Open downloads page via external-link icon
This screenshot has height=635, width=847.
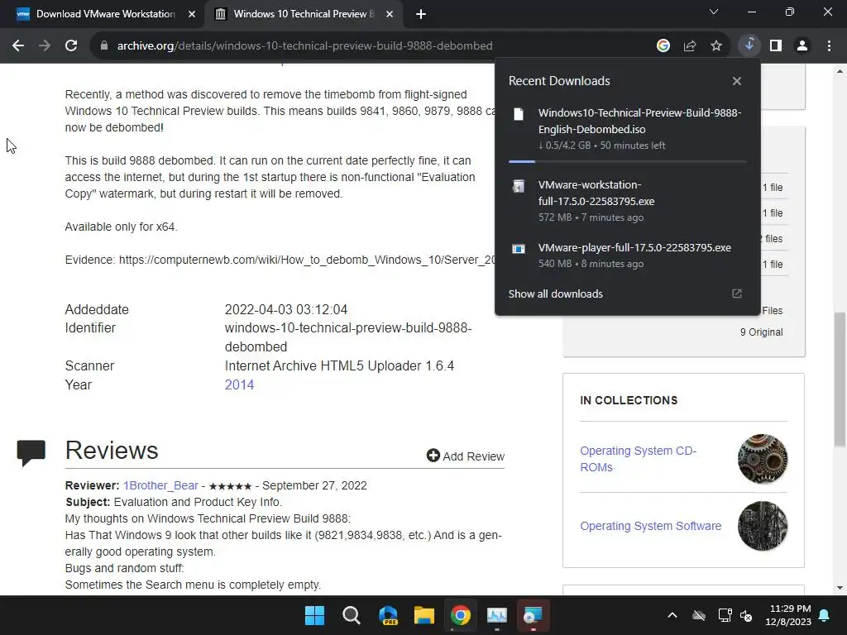coord(737,294)
